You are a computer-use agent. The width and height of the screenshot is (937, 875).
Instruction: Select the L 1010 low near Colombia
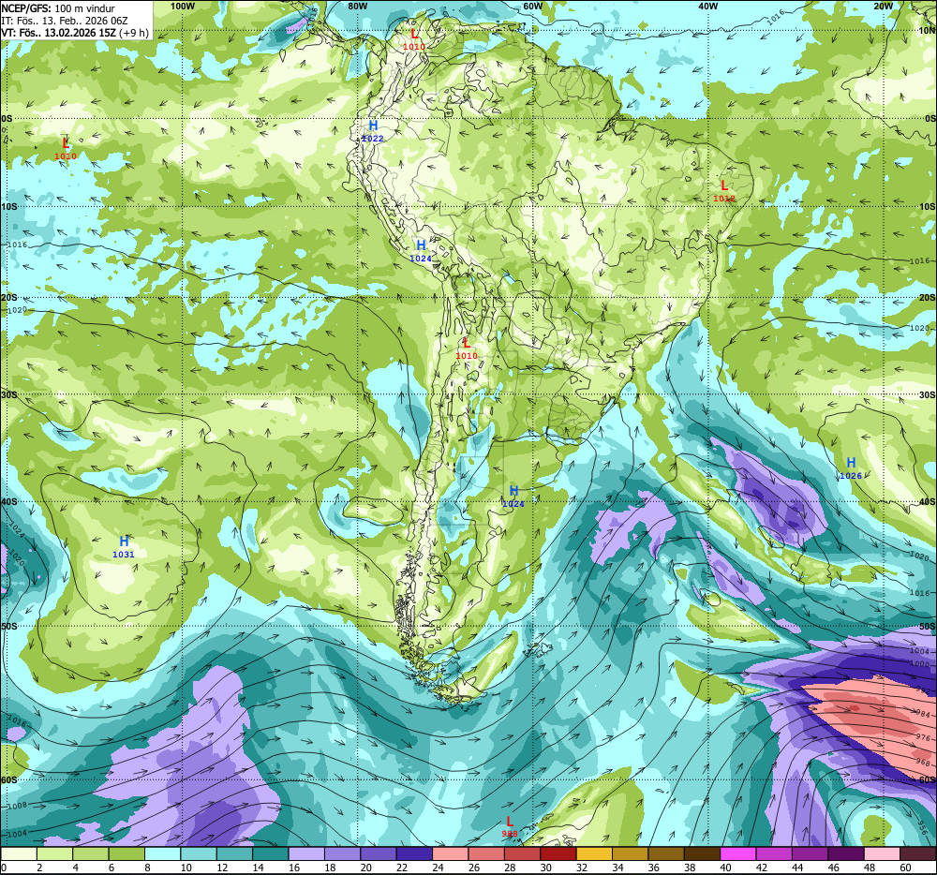(414, 39)
